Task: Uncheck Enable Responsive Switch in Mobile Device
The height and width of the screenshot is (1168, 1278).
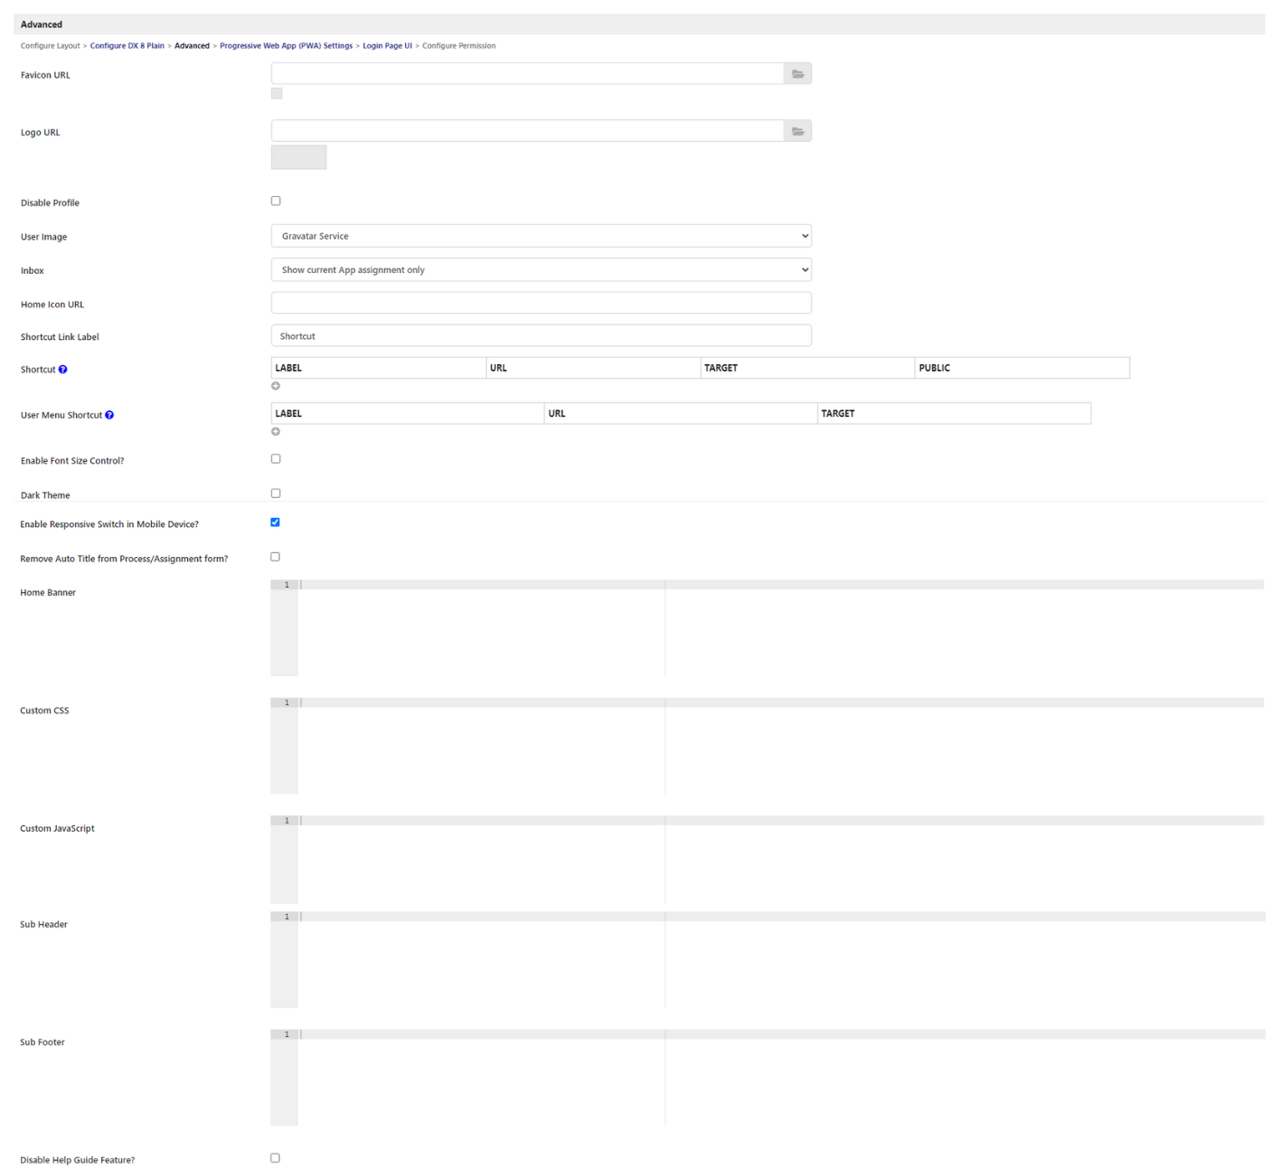Action: click(276, 523)
